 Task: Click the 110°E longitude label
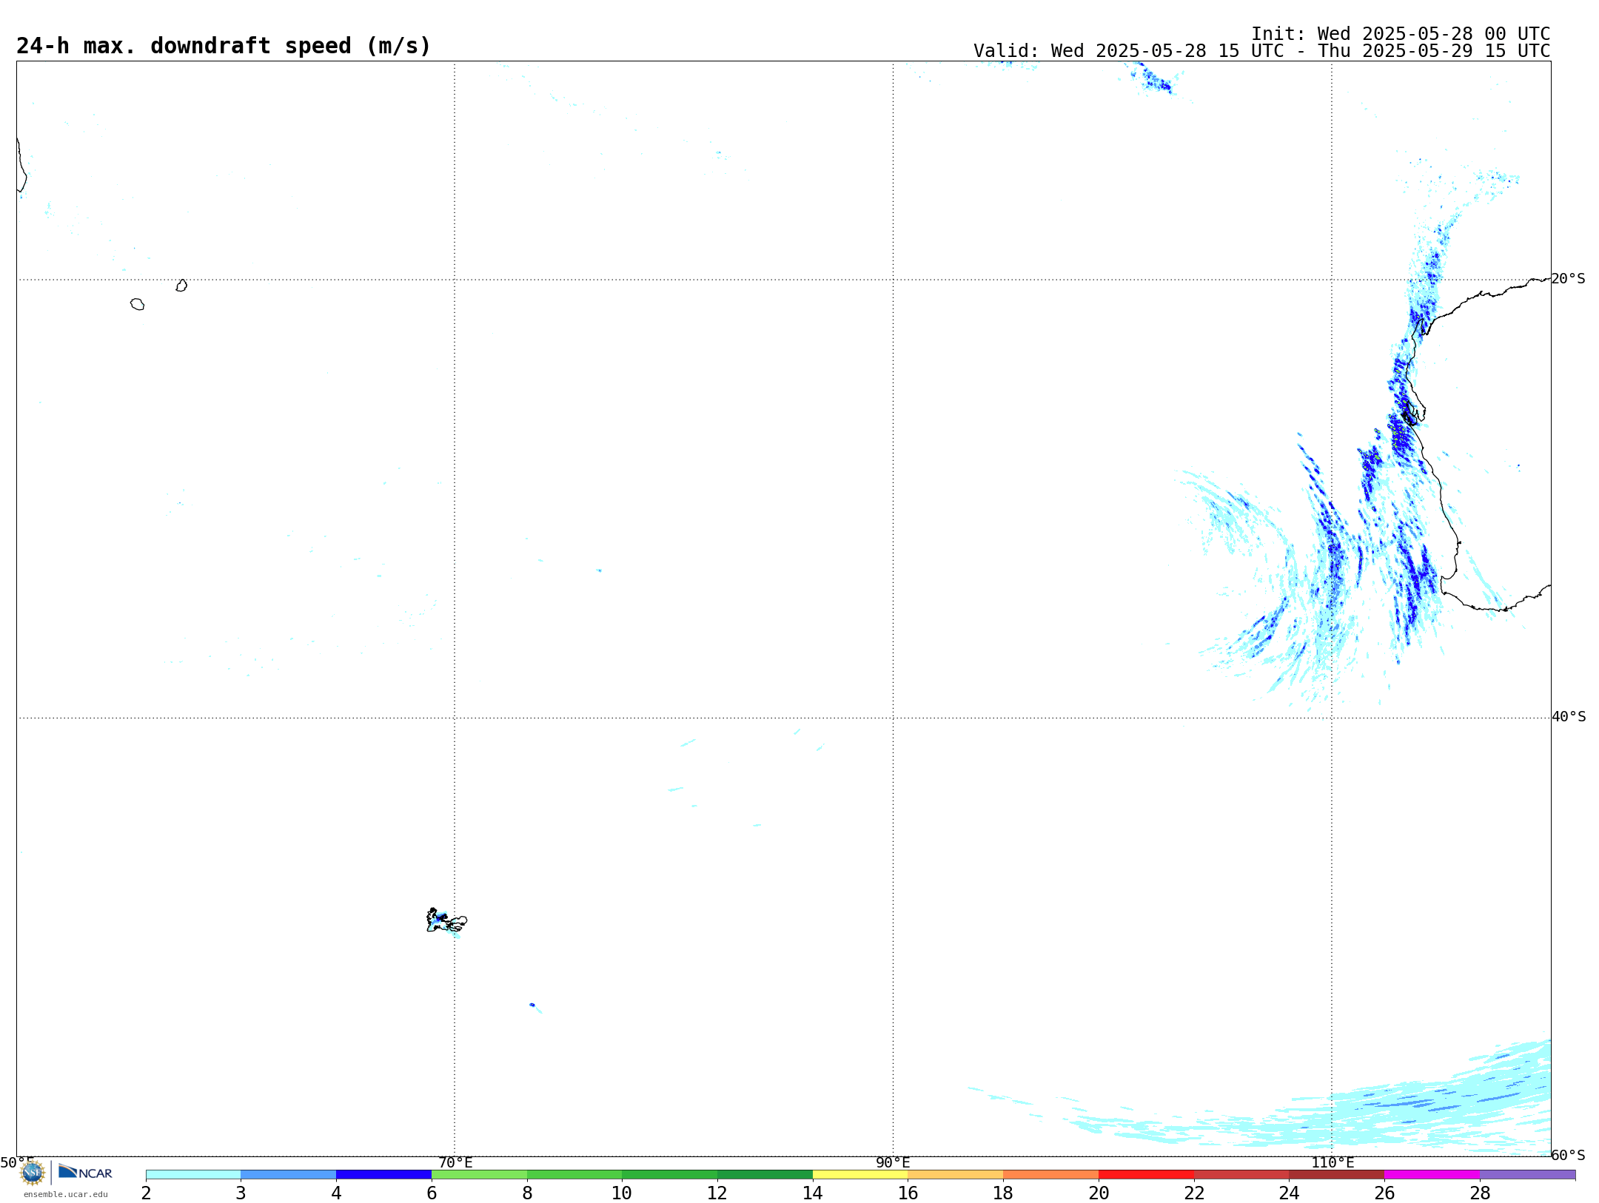point(1332,1163)
